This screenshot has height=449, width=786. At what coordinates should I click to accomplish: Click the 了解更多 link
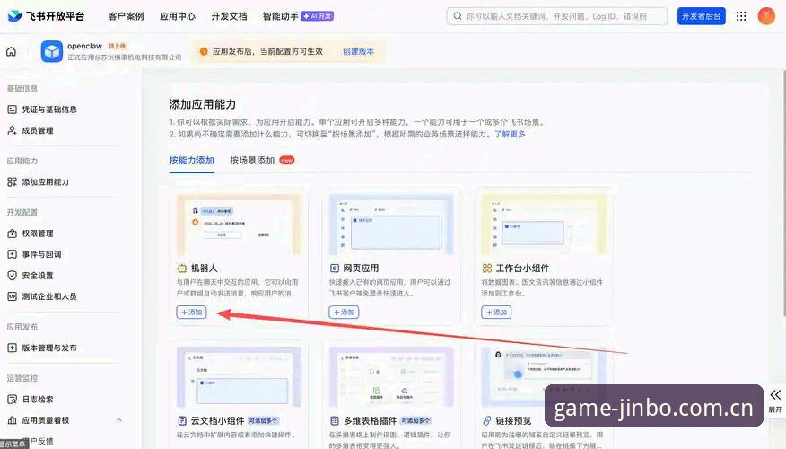tap(510, 134)
